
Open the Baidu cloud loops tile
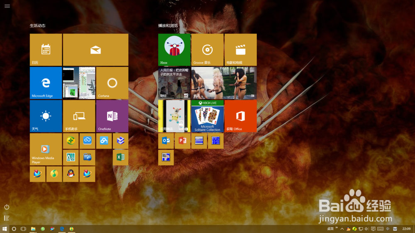coord(104,141)
